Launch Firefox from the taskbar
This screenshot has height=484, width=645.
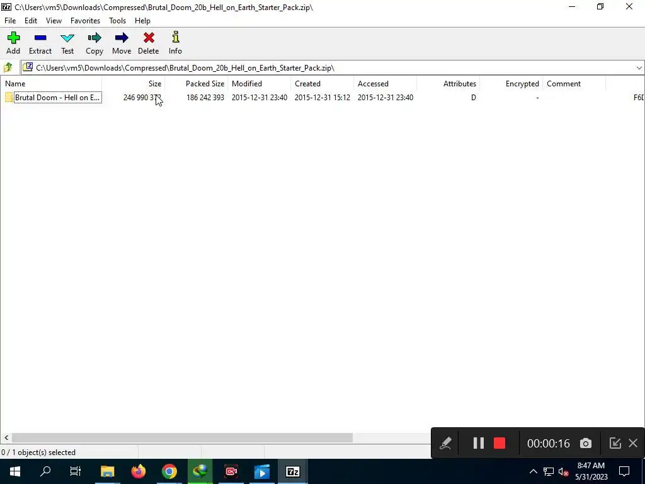click(x=138, y=471)
